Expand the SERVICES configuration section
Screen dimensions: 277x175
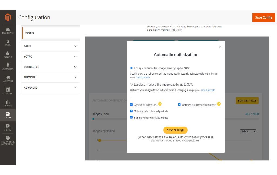50,77
